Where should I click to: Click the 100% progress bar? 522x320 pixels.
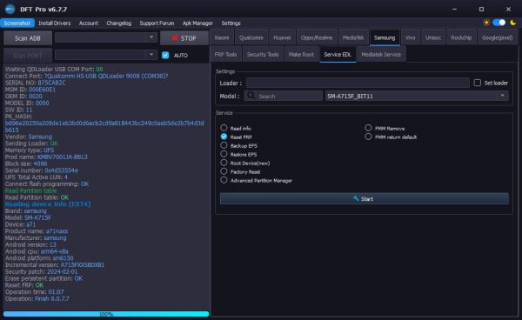click(106, 314)
